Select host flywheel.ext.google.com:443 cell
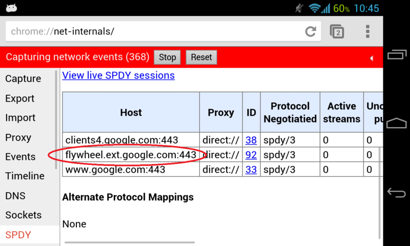 point(131,155)
